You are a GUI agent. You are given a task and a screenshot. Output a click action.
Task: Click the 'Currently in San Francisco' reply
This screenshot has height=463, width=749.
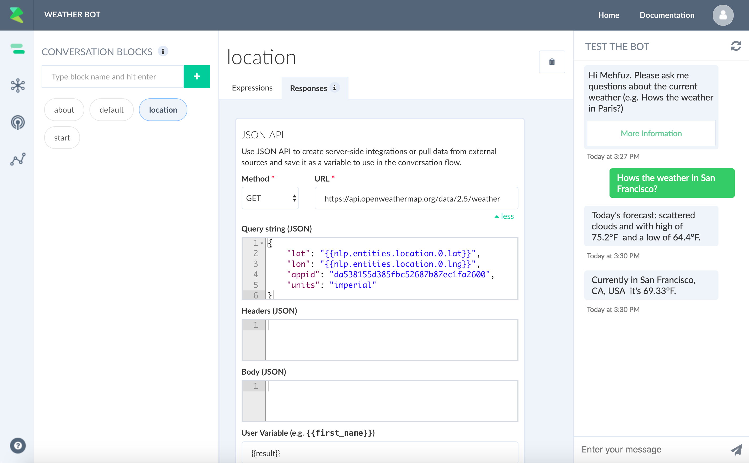pos(651,285)
